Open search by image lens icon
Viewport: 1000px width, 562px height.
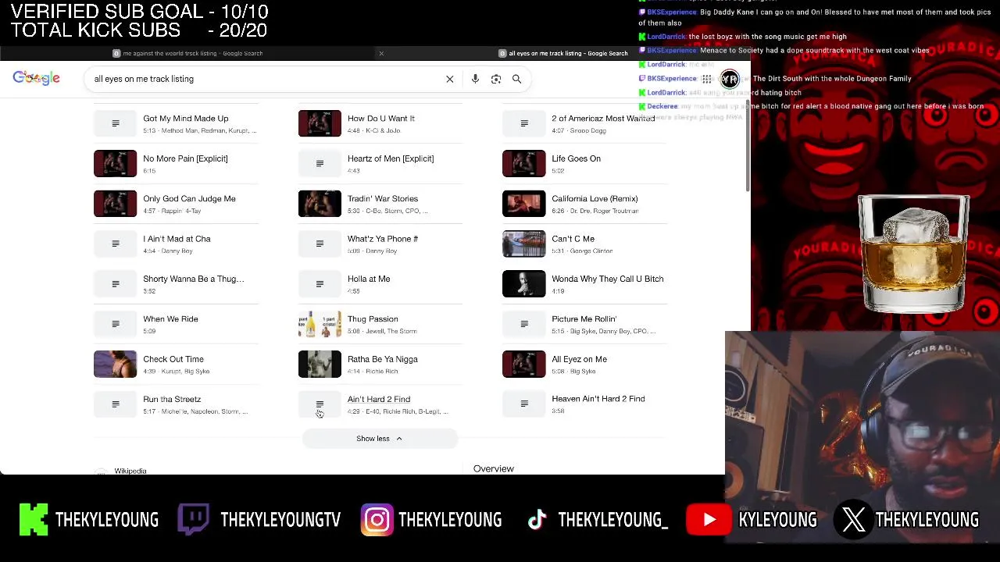click(x=496, y=79)
